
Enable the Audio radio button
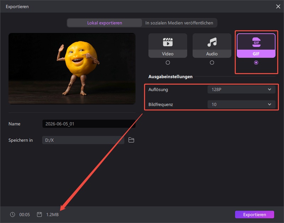tap(212, 63)
